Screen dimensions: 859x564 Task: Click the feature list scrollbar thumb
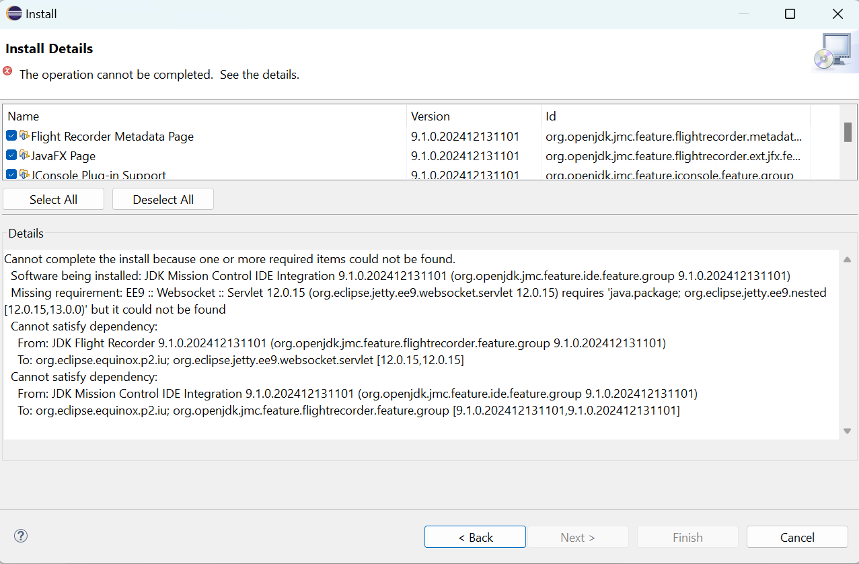tap(848, 132)
